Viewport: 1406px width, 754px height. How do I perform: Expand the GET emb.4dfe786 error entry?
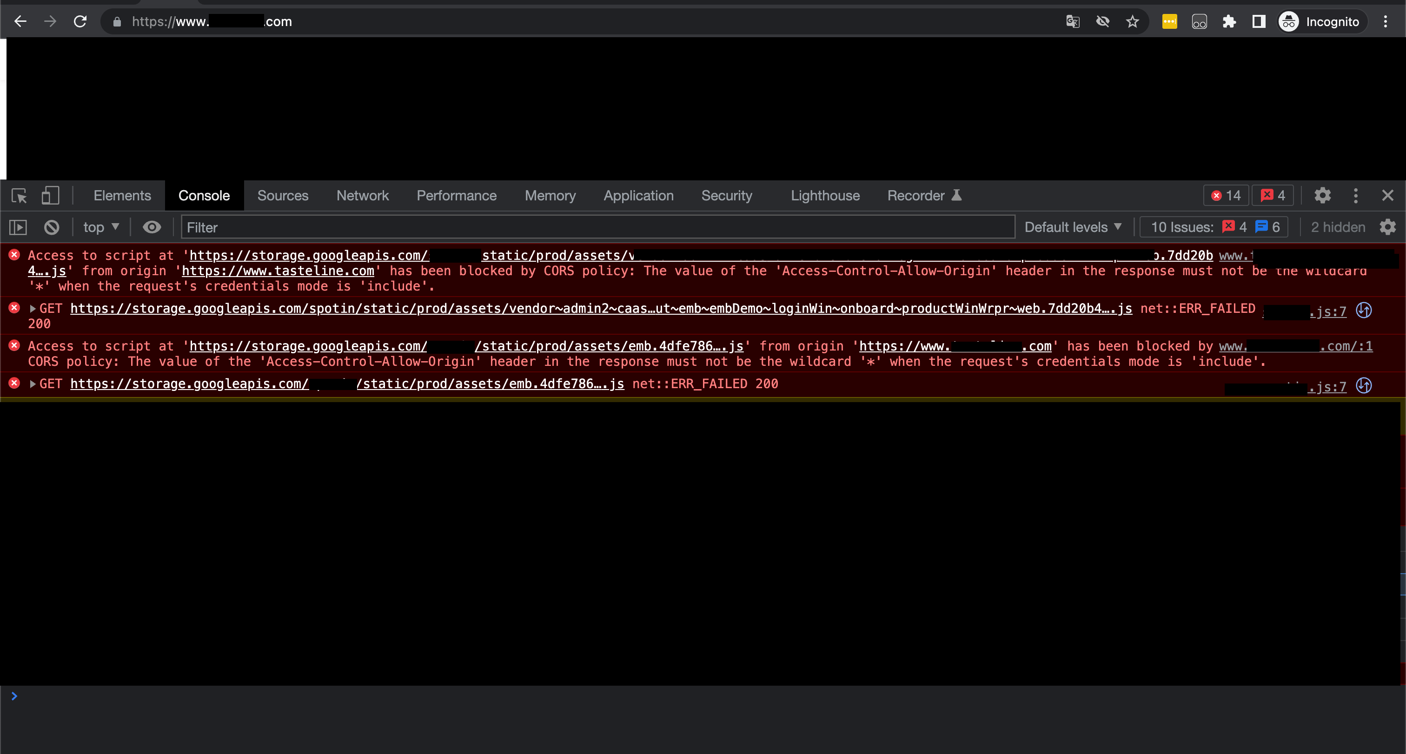(33, 384)
